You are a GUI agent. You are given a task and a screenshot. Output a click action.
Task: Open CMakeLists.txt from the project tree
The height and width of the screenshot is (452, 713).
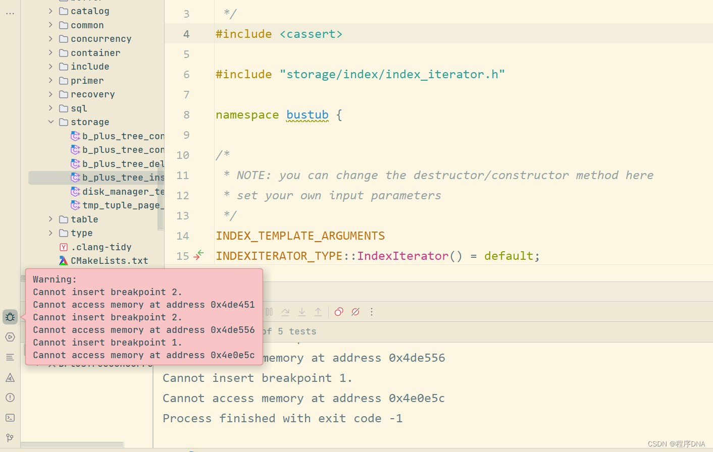[x=109, y=260]
